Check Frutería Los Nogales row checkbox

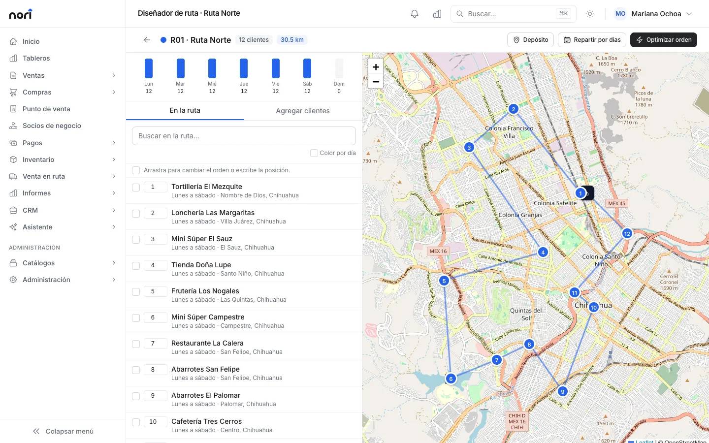tap(136, 291)
